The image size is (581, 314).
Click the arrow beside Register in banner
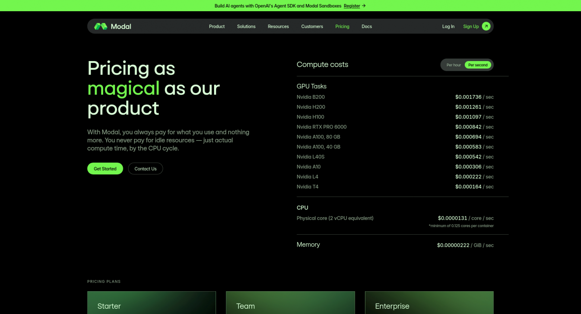[364, 6]
